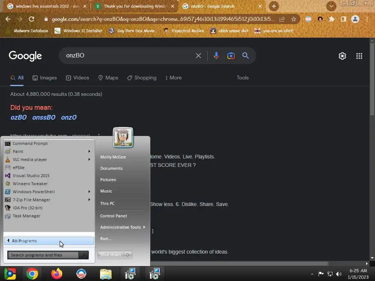Click the browser forward arrow
The width and height of the screenshot is (375, 281).
20,19
